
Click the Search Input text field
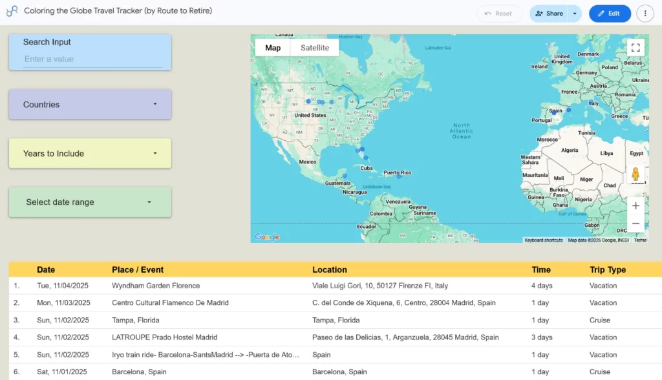(93, 59)
